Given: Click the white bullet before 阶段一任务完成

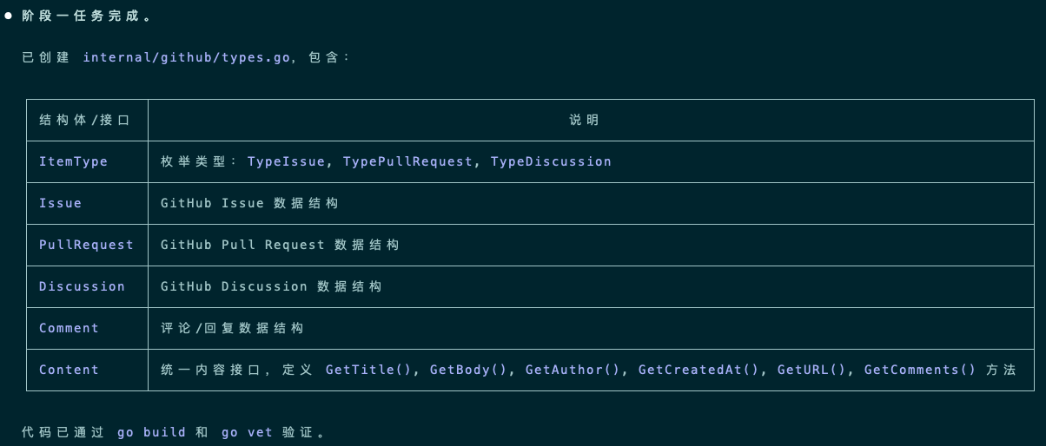Looking at the screenshot, I should pyautogui.click(x=9, y=16).
